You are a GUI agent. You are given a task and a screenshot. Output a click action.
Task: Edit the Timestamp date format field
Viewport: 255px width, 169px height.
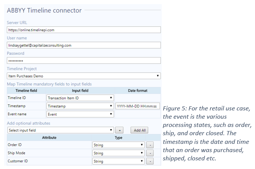click(x=138, y=106)
